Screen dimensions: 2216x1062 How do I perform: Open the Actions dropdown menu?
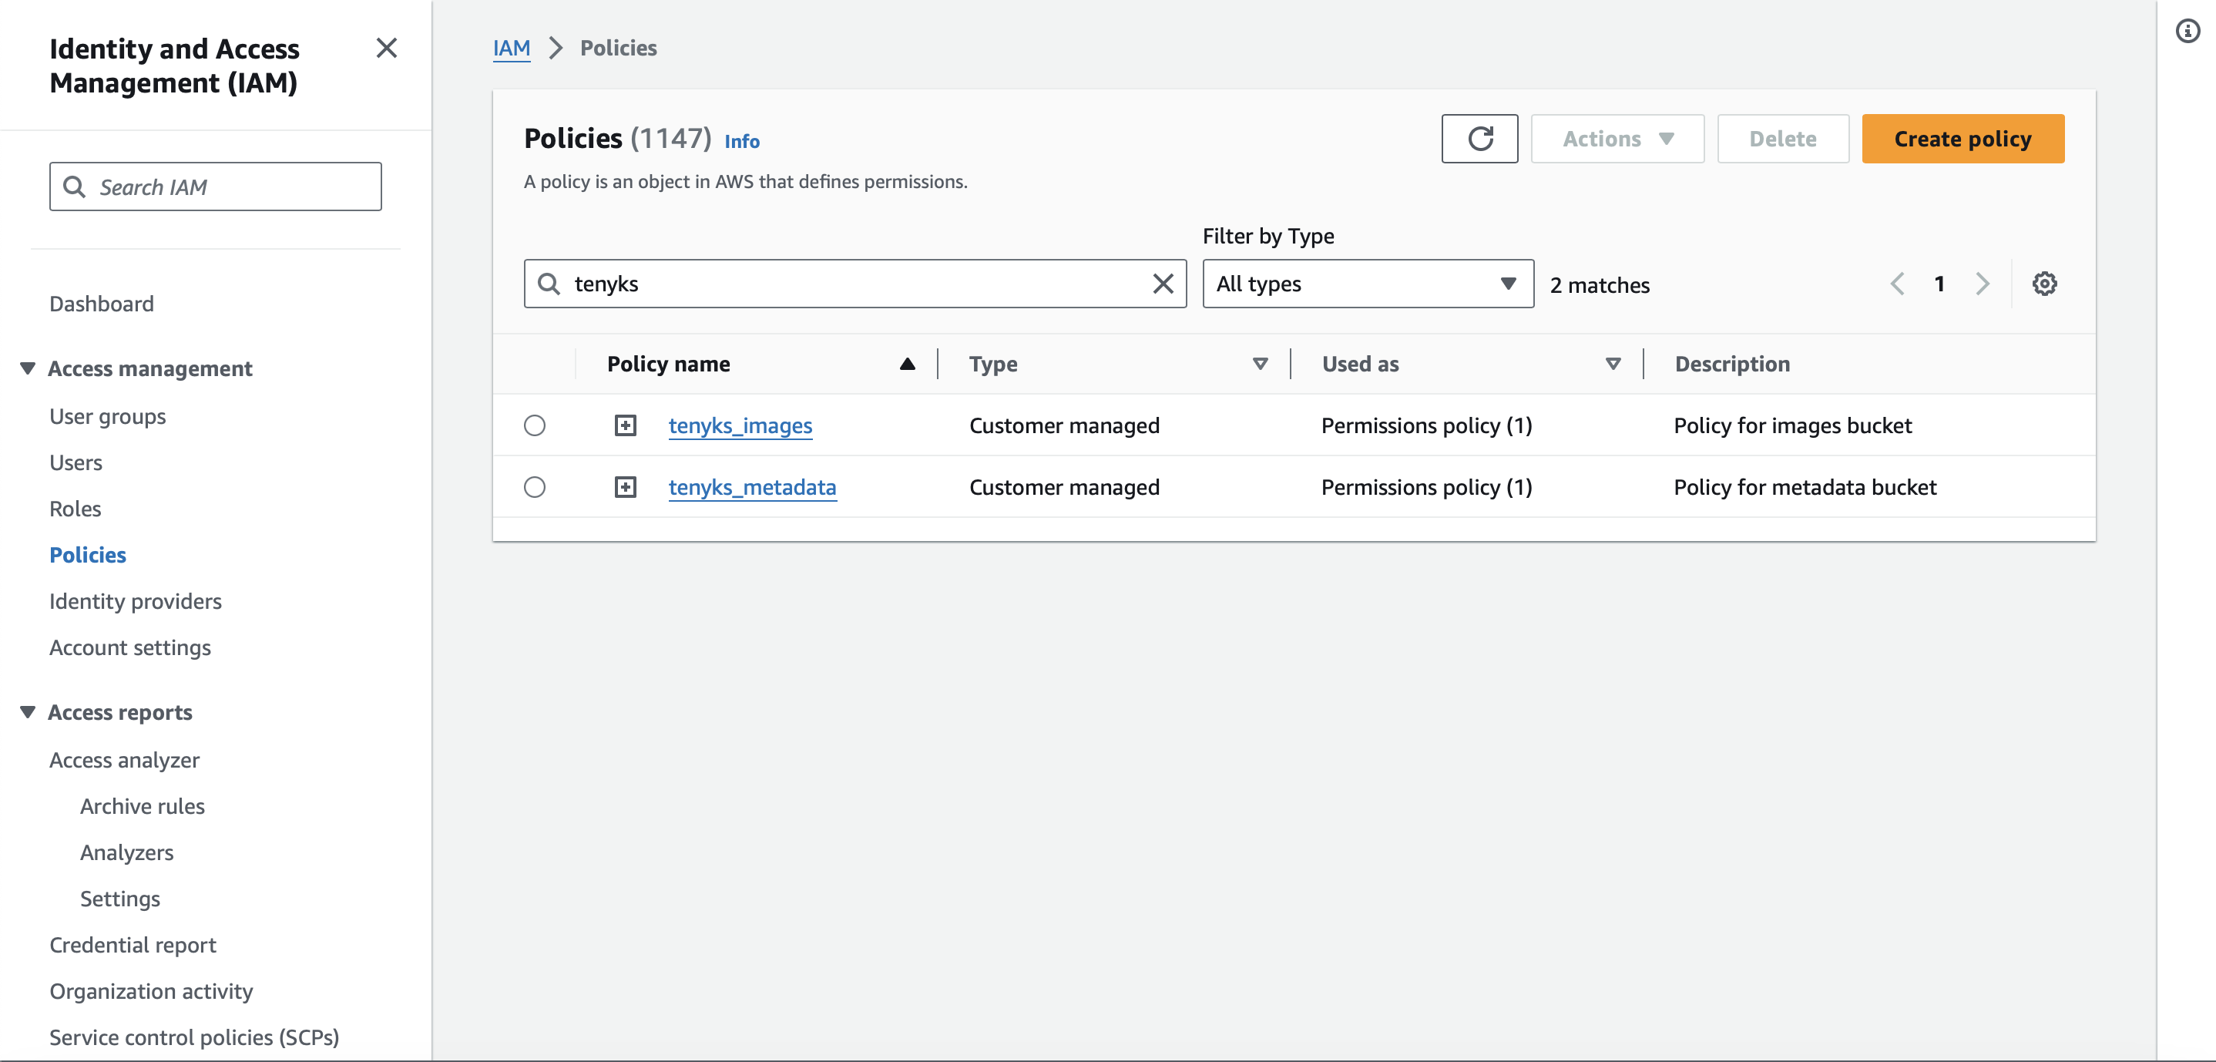(1617, 137)
